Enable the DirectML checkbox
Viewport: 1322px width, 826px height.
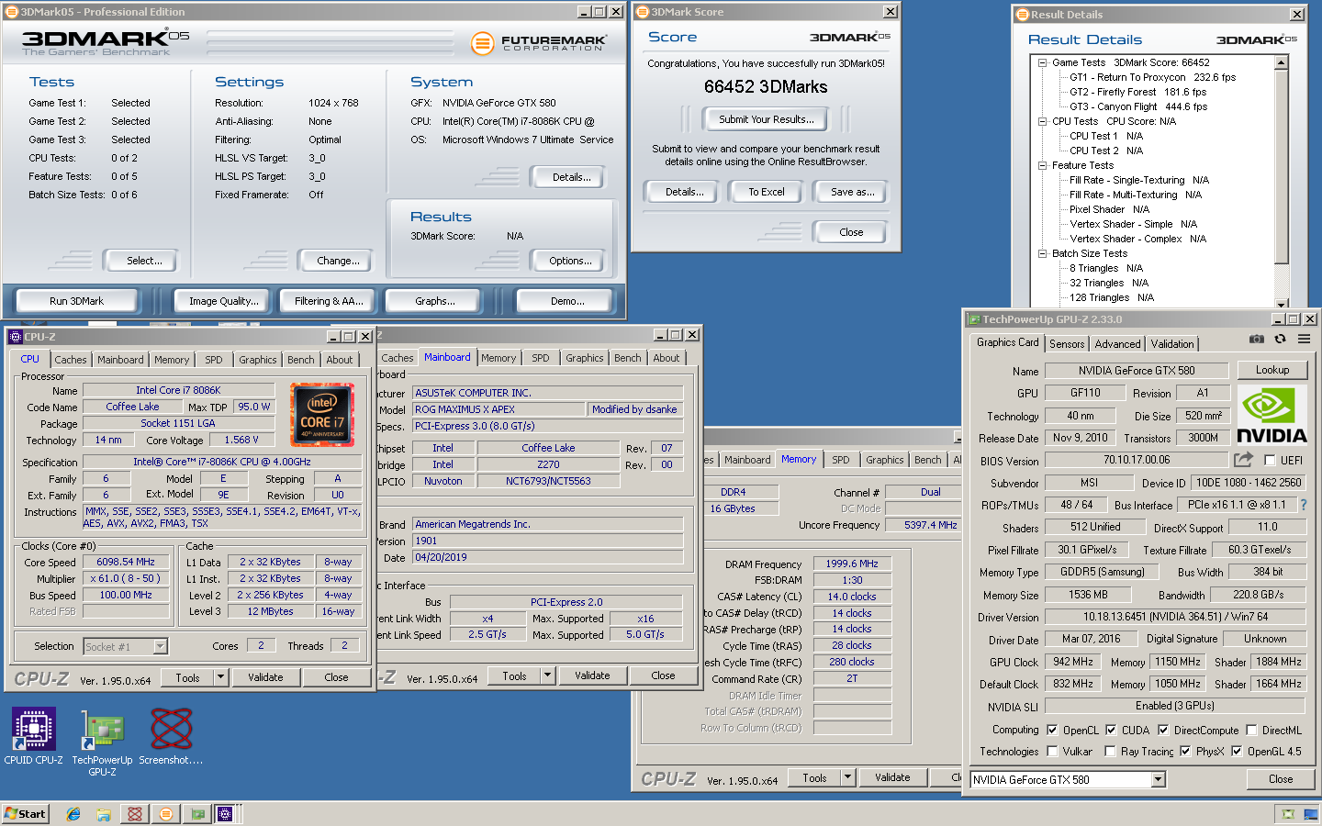click(x=1251, y=731)
